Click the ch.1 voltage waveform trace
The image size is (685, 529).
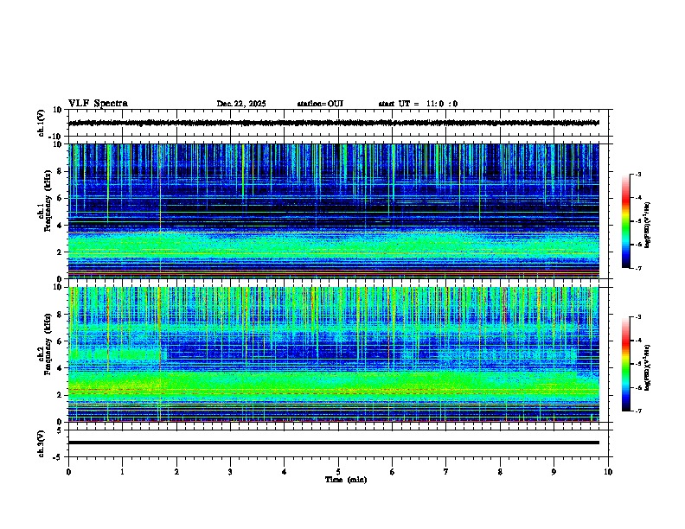pyautogui.click(x=334, y=123)
